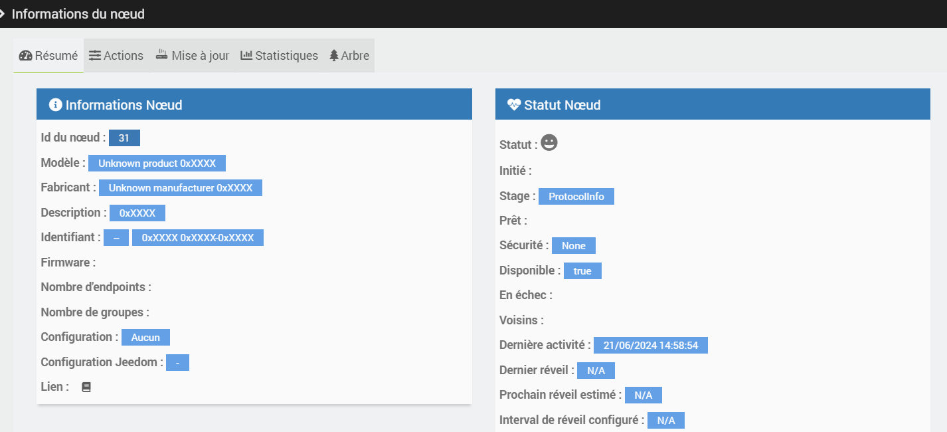Click the info icon in Informations Nœud header
The width and height of the screenshot is (947, 432).
[55, 104]
